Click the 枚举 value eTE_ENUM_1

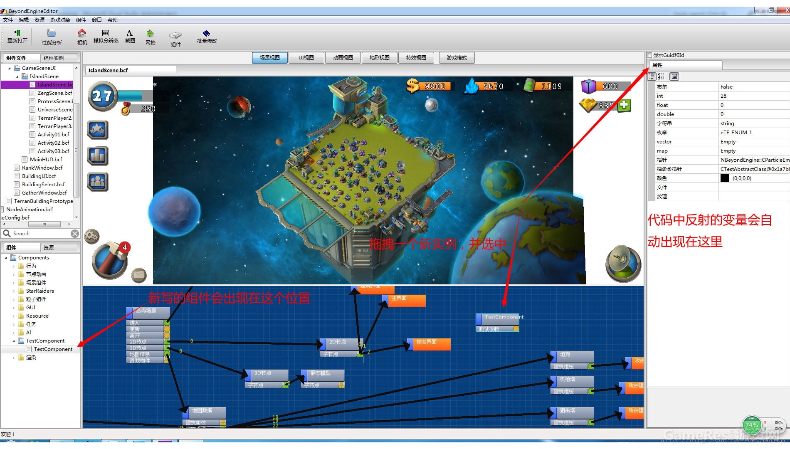pos(753,133)
